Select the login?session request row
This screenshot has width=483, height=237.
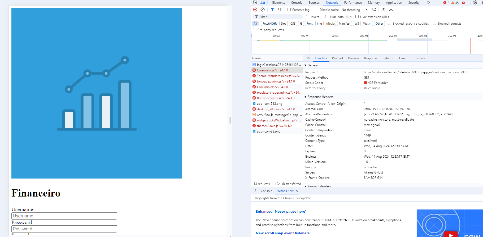pyautogui.click(x=277, y=65)
